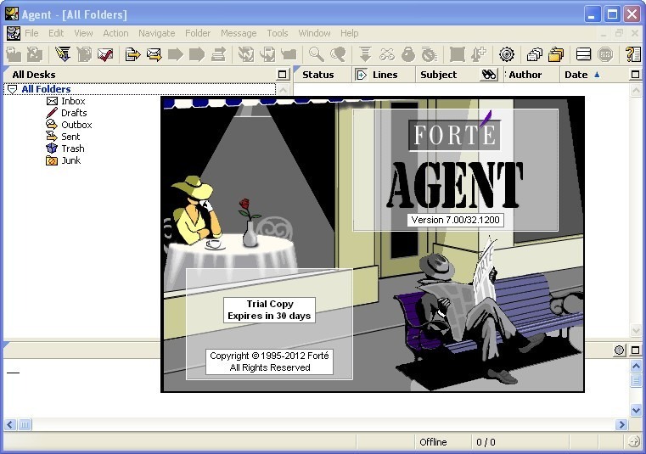
Task: Click the red checkmark mark-read icon
Action: coord(105,54)
